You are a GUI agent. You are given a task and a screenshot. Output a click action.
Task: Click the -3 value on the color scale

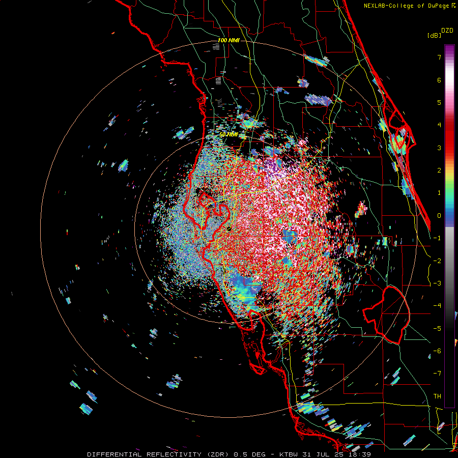pyautogui.click(x=437, y=283)
